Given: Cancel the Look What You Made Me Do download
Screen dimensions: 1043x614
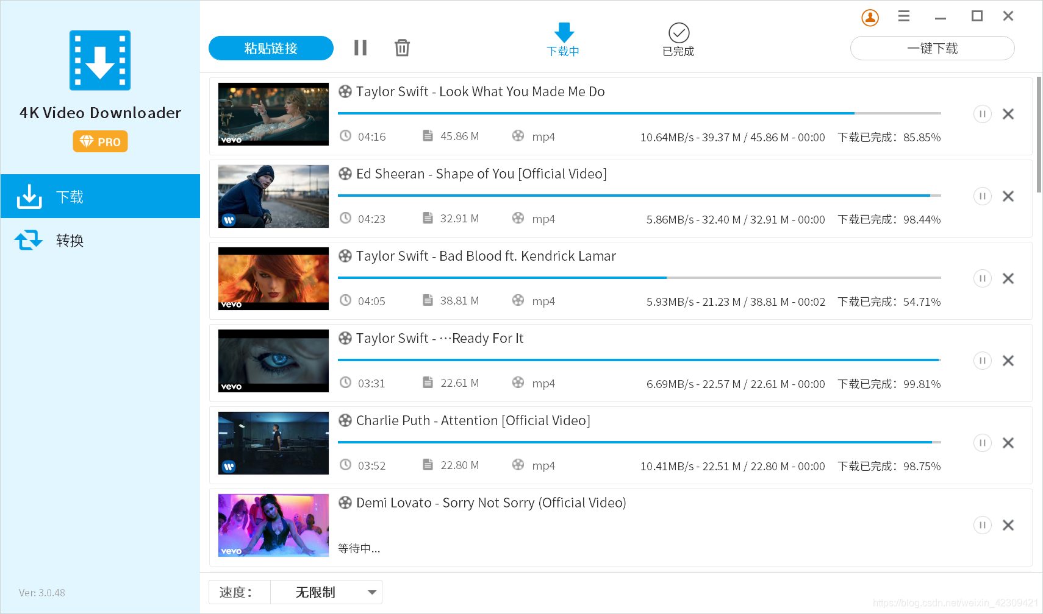Looking at the screenshot, I should [1008, 114].
